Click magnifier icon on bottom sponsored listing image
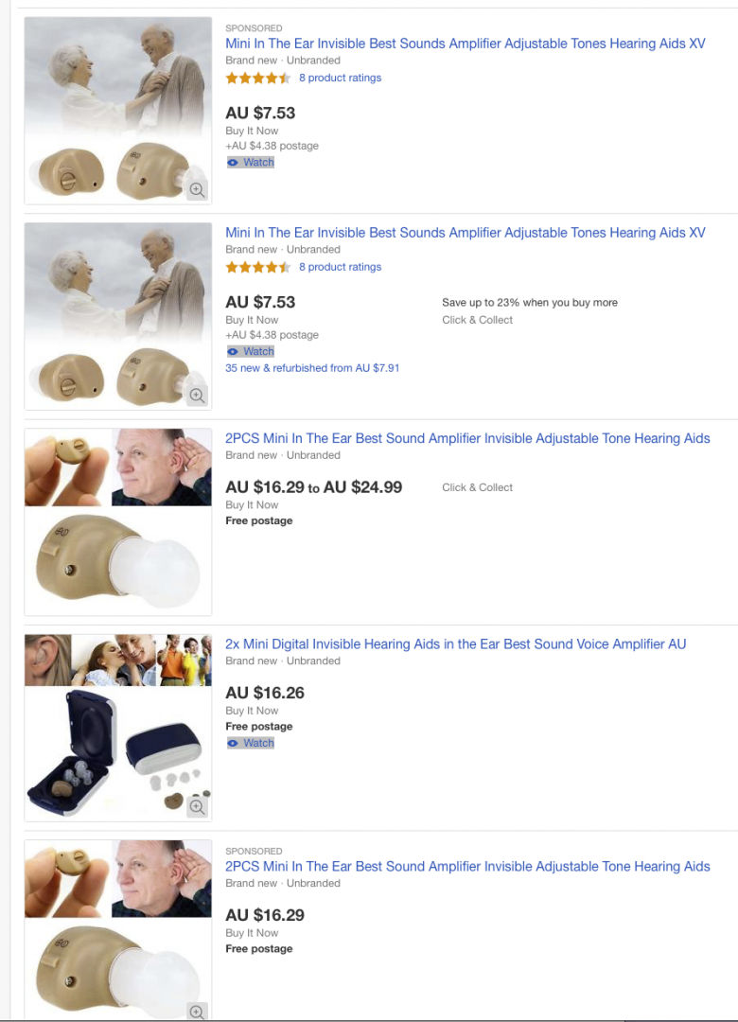 pyautogui.click(x=197, y=1012)
